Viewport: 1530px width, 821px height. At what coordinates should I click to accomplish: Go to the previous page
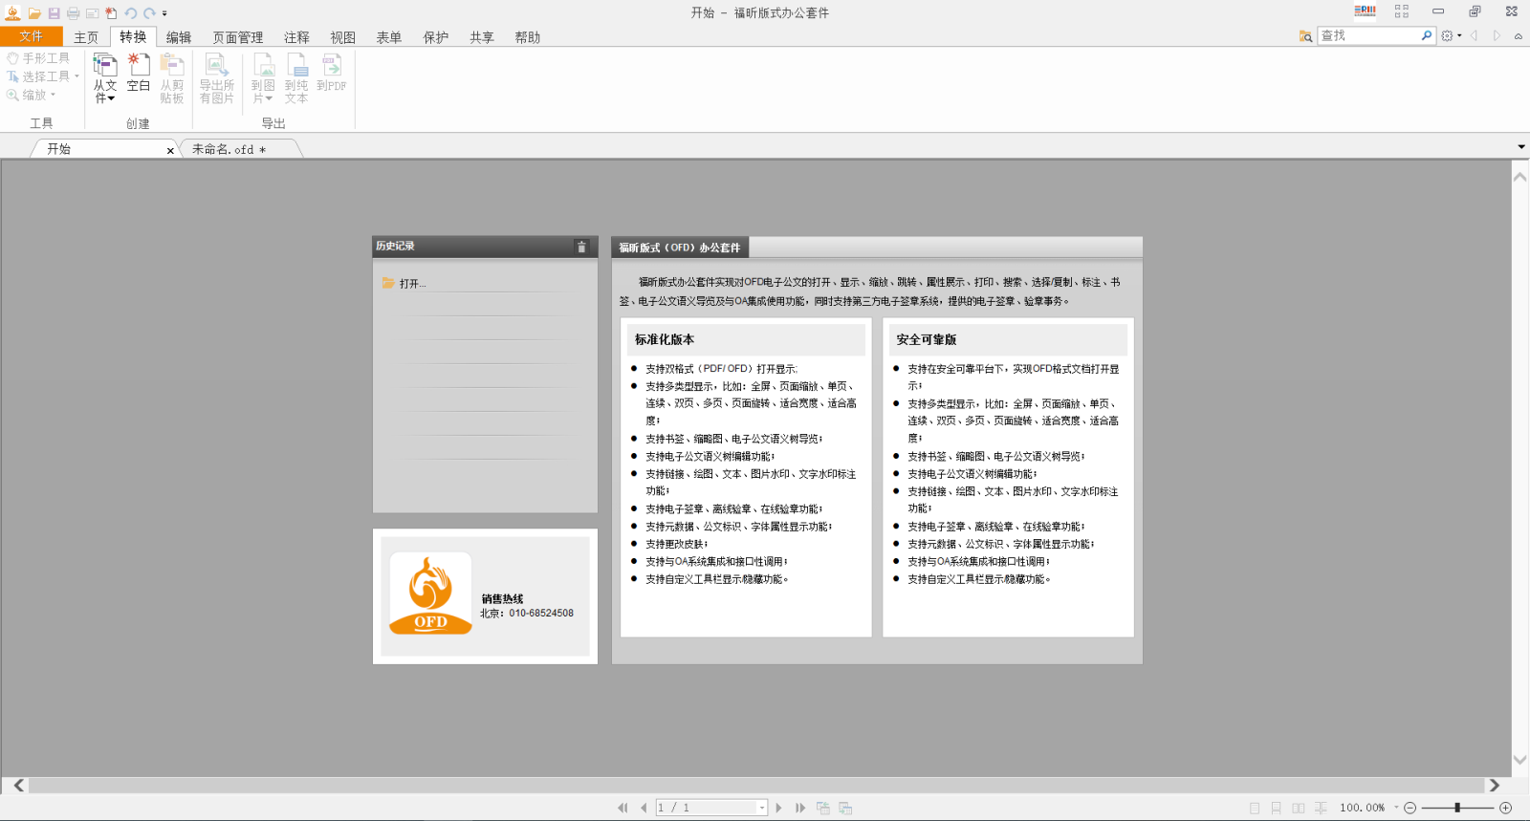[644, 808]
